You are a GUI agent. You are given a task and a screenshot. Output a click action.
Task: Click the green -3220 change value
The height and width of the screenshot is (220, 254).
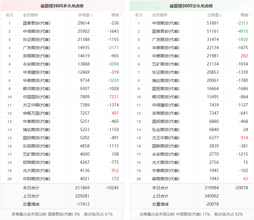[113, 80]
